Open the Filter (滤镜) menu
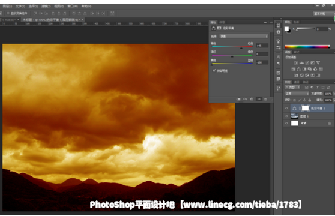Screen dimensions: 335x216 [x=46, y=6]
